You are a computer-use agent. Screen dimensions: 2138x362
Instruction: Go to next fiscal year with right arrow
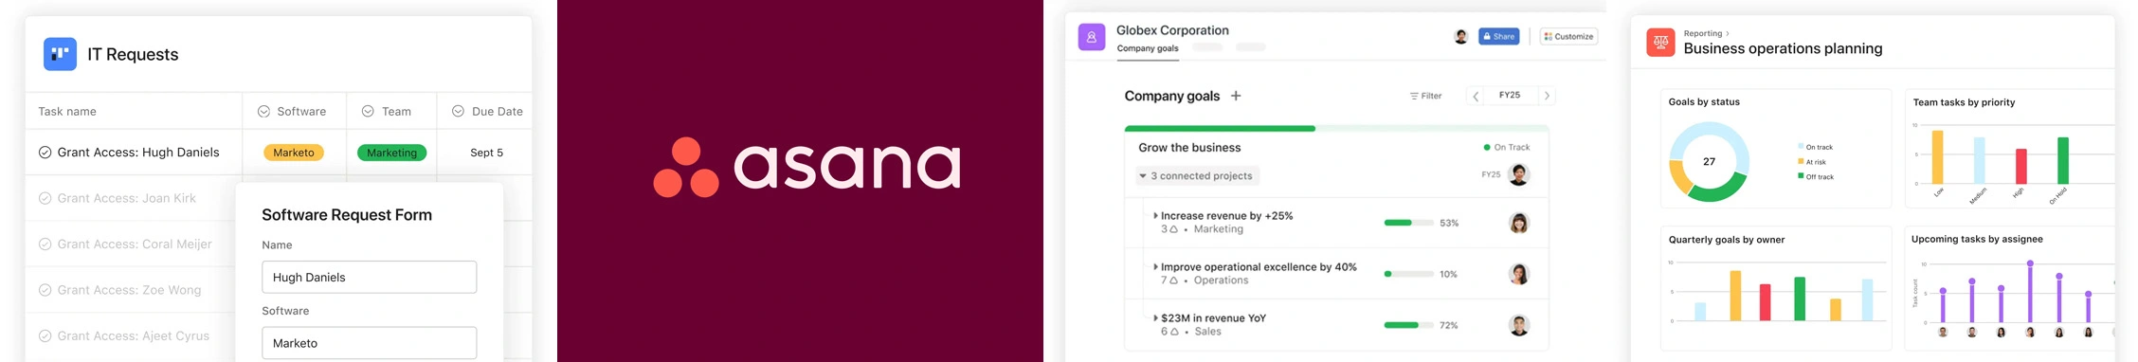tap(1547, 96)
